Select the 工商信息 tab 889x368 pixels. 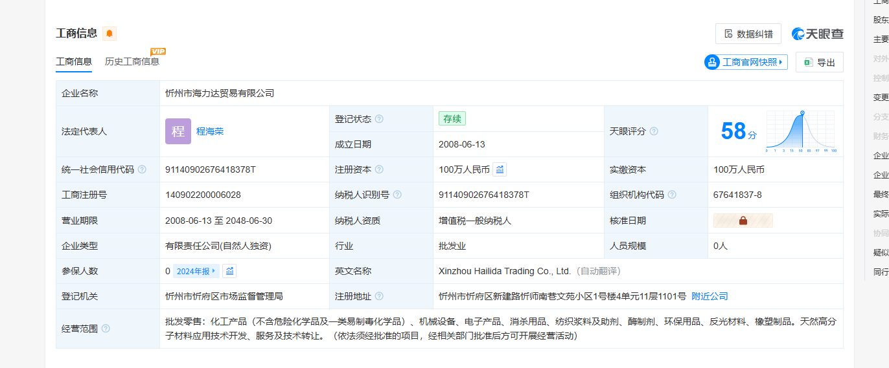[74, 61]
